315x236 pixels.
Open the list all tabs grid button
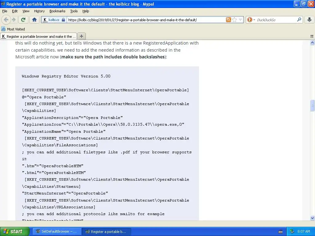click(312, 36)
